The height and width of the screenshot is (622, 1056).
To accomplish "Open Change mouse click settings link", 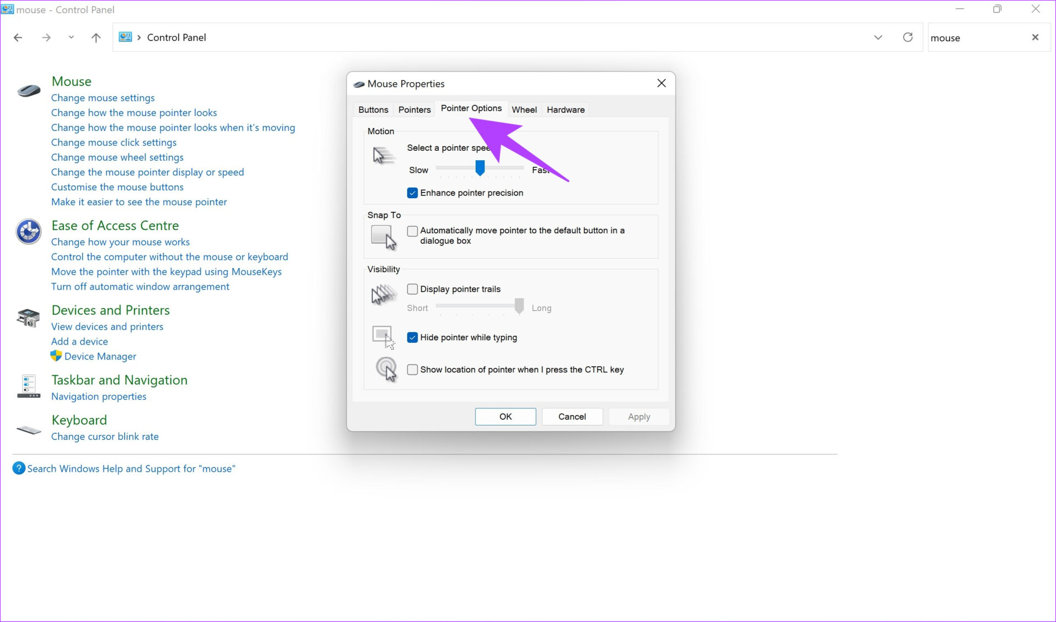I will pos(114,143).
